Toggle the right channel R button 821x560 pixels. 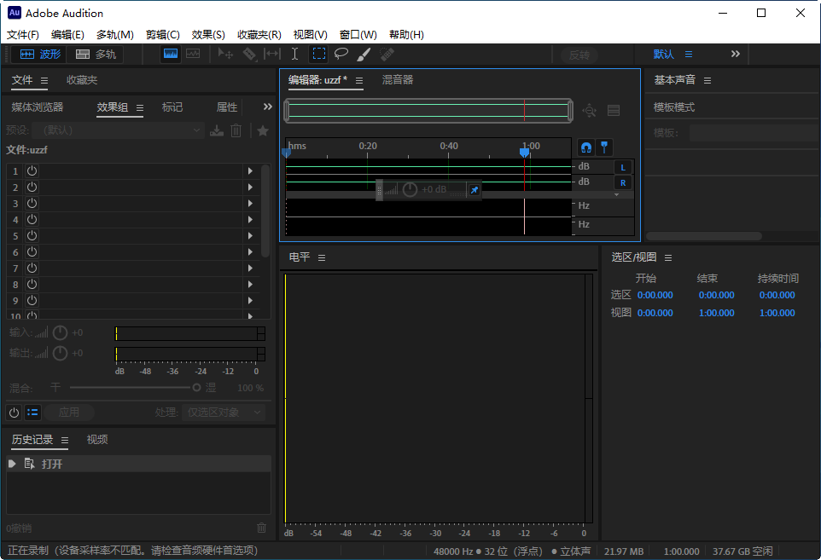tap(622, 183)
